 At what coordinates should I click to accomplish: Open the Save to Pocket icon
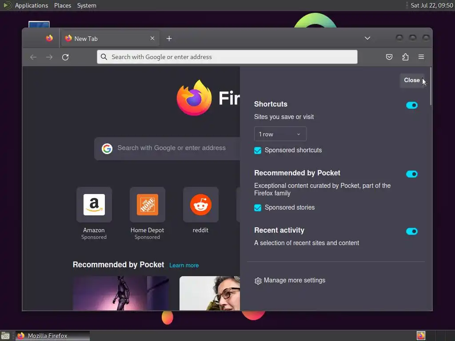pos(389,57)
